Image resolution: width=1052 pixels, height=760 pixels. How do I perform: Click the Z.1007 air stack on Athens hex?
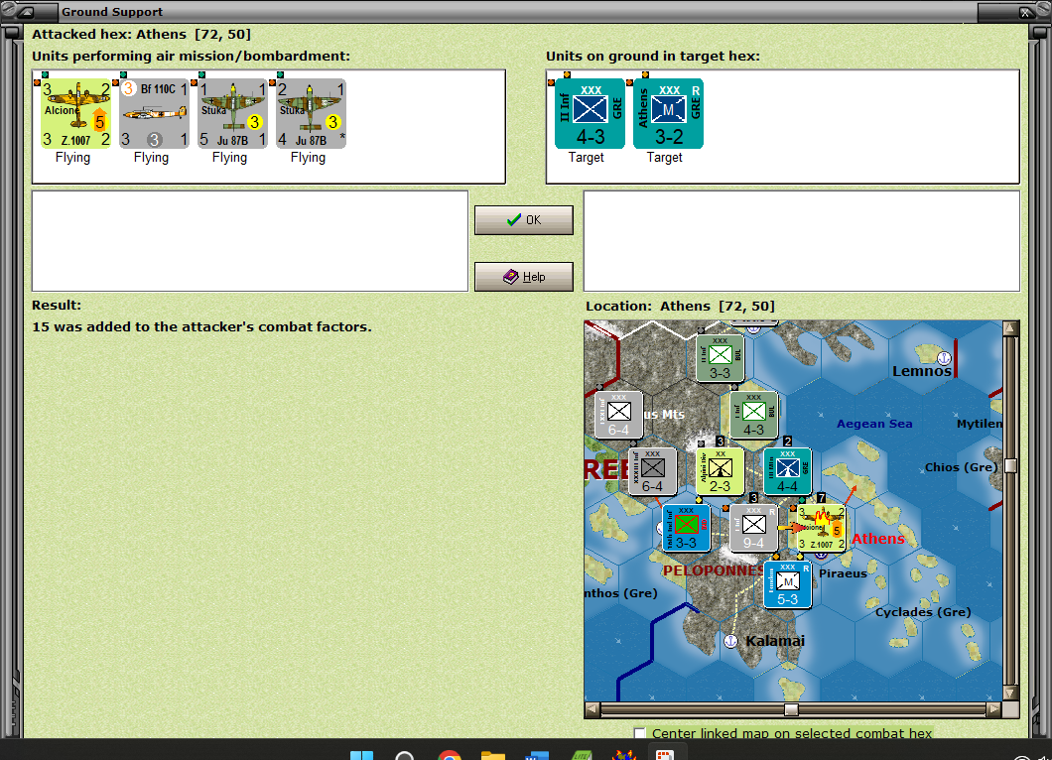(x=821, y=528)
